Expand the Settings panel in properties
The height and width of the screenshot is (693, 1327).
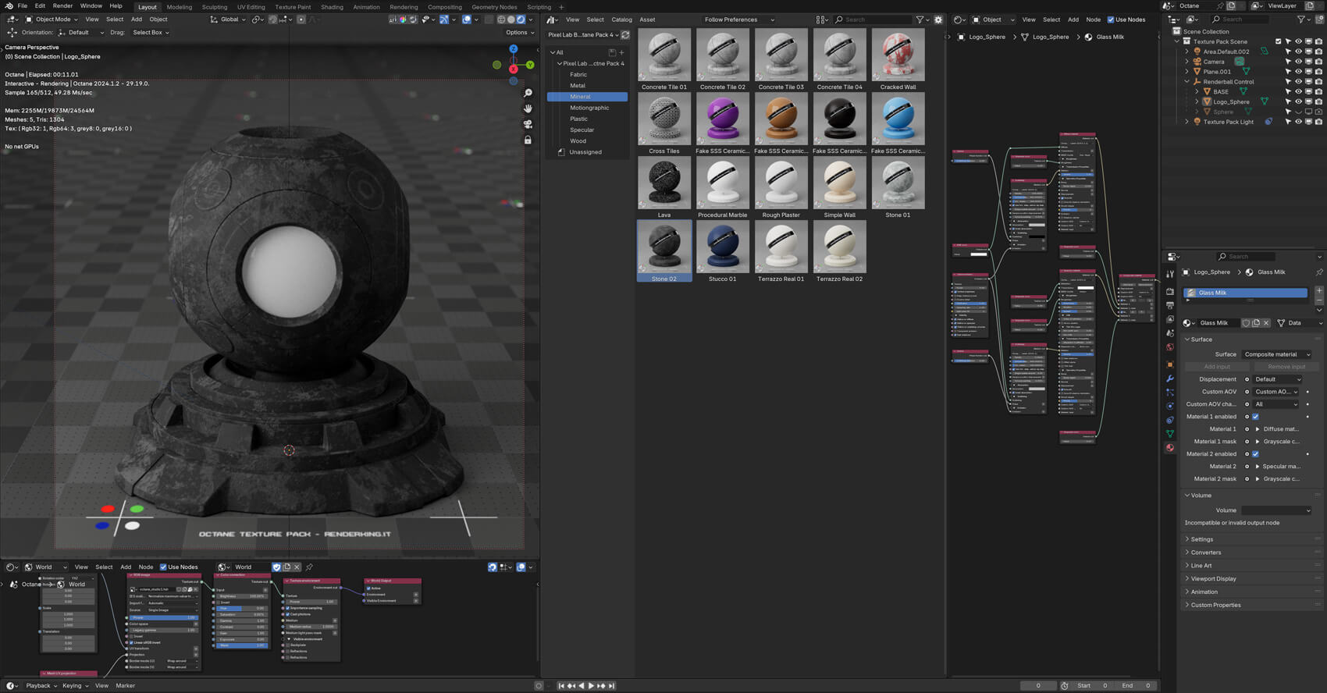1202,539
